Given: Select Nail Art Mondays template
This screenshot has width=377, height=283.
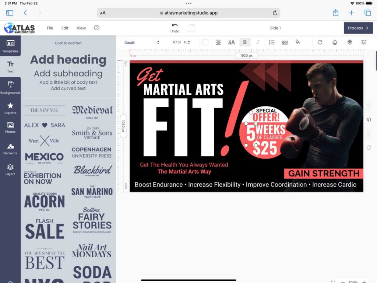Looking at the screenshot, I should click(x=92, y=251).
